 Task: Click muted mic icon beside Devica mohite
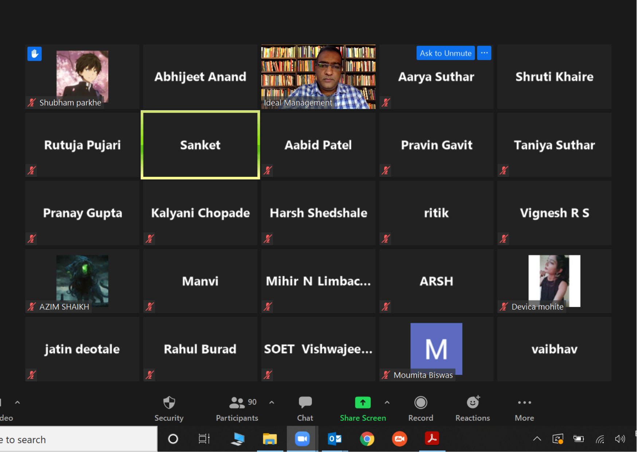tap(504, 307)
